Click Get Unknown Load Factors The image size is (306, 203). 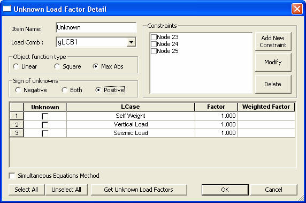coord(139,190)
